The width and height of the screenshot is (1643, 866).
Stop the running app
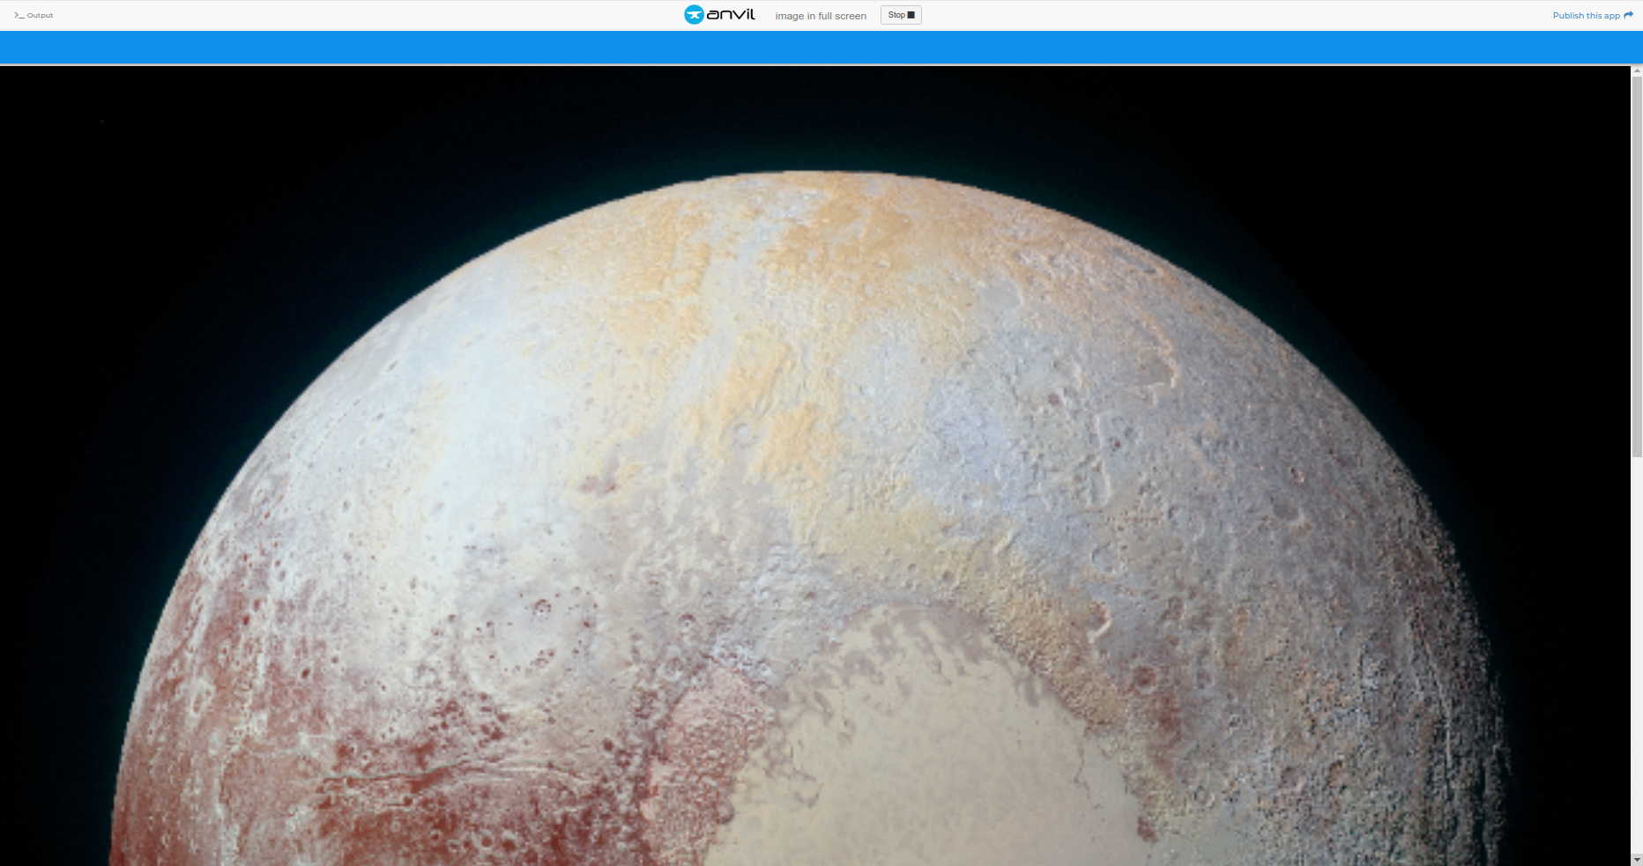[901, 15]
